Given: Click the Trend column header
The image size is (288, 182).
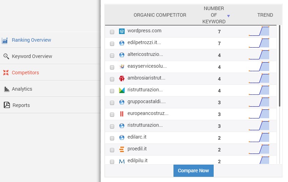Looking at the screenshot, I should tap(265, 15).
